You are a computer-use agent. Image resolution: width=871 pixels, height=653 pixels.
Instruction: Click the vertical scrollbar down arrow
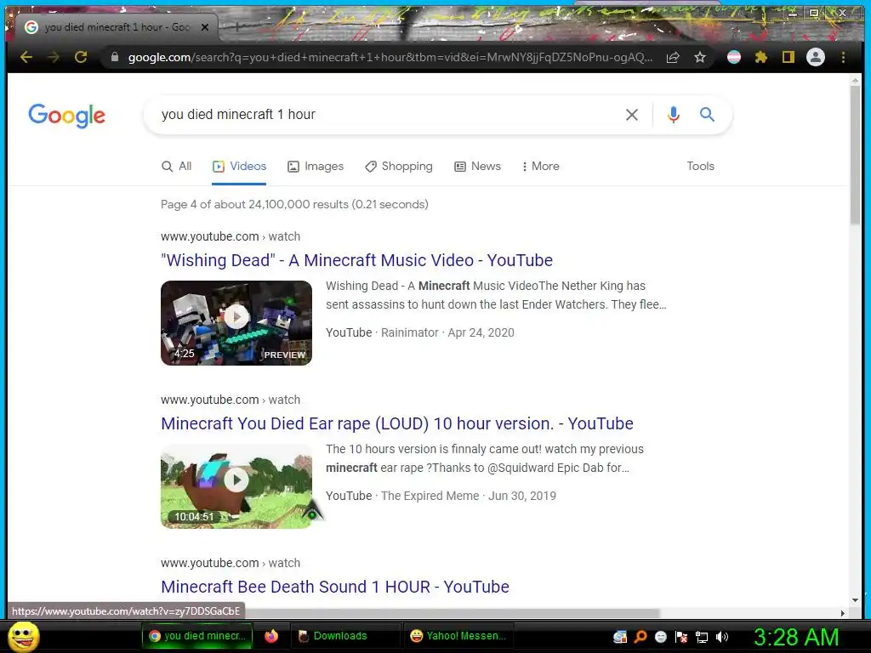pos(855,600)
